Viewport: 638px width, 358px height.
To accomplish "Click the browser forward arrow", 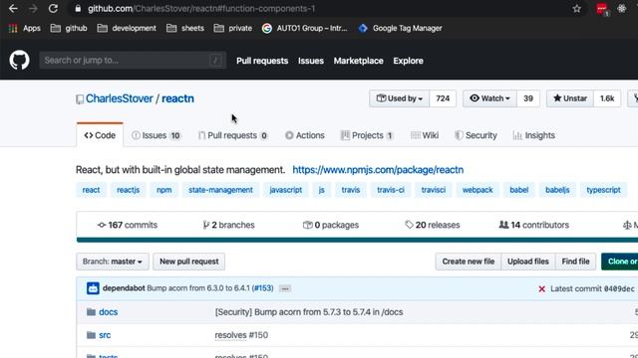I will (33, 9).
